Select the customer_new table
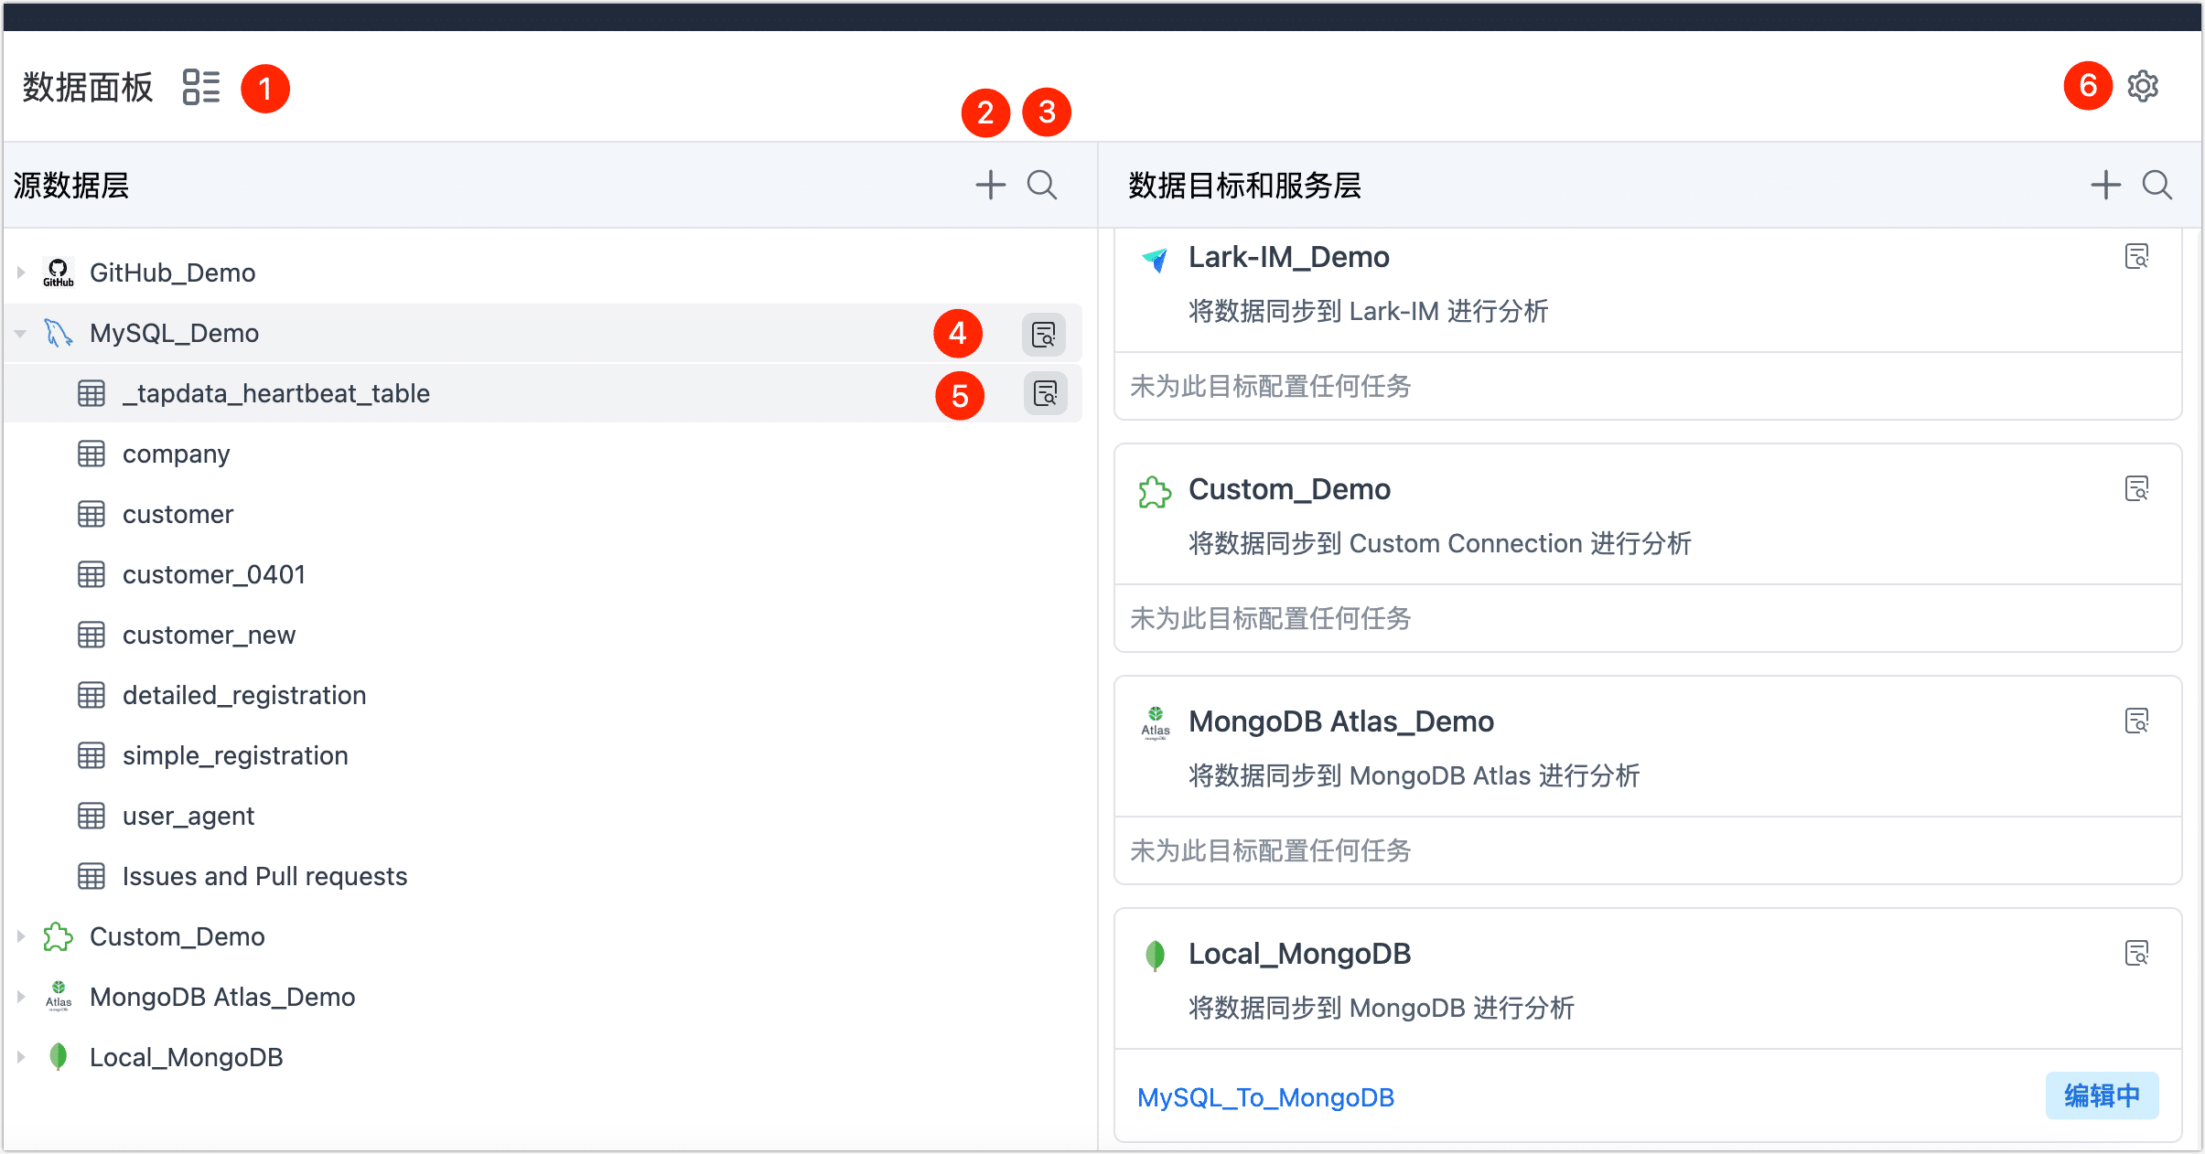Image resolution: width=2205 pixels, height=1154 pixels. point(209,636)
